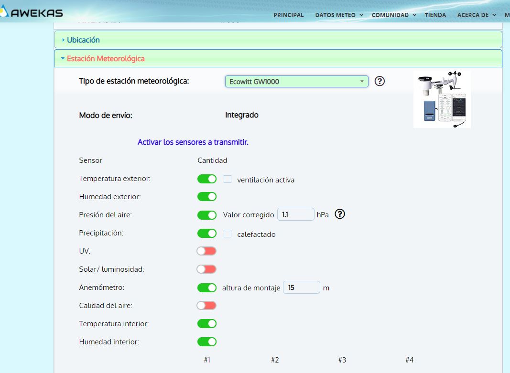Image resolution: width=510 pixels, height=373 pixels.
Task: Toggle Temperatura exterior sensor switch
Action: pyautogui.click(x=207, y=179)
